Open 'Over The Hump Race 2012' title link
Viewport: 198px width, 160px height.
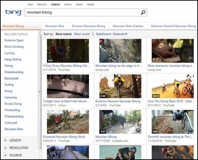(x=171, y=101)
